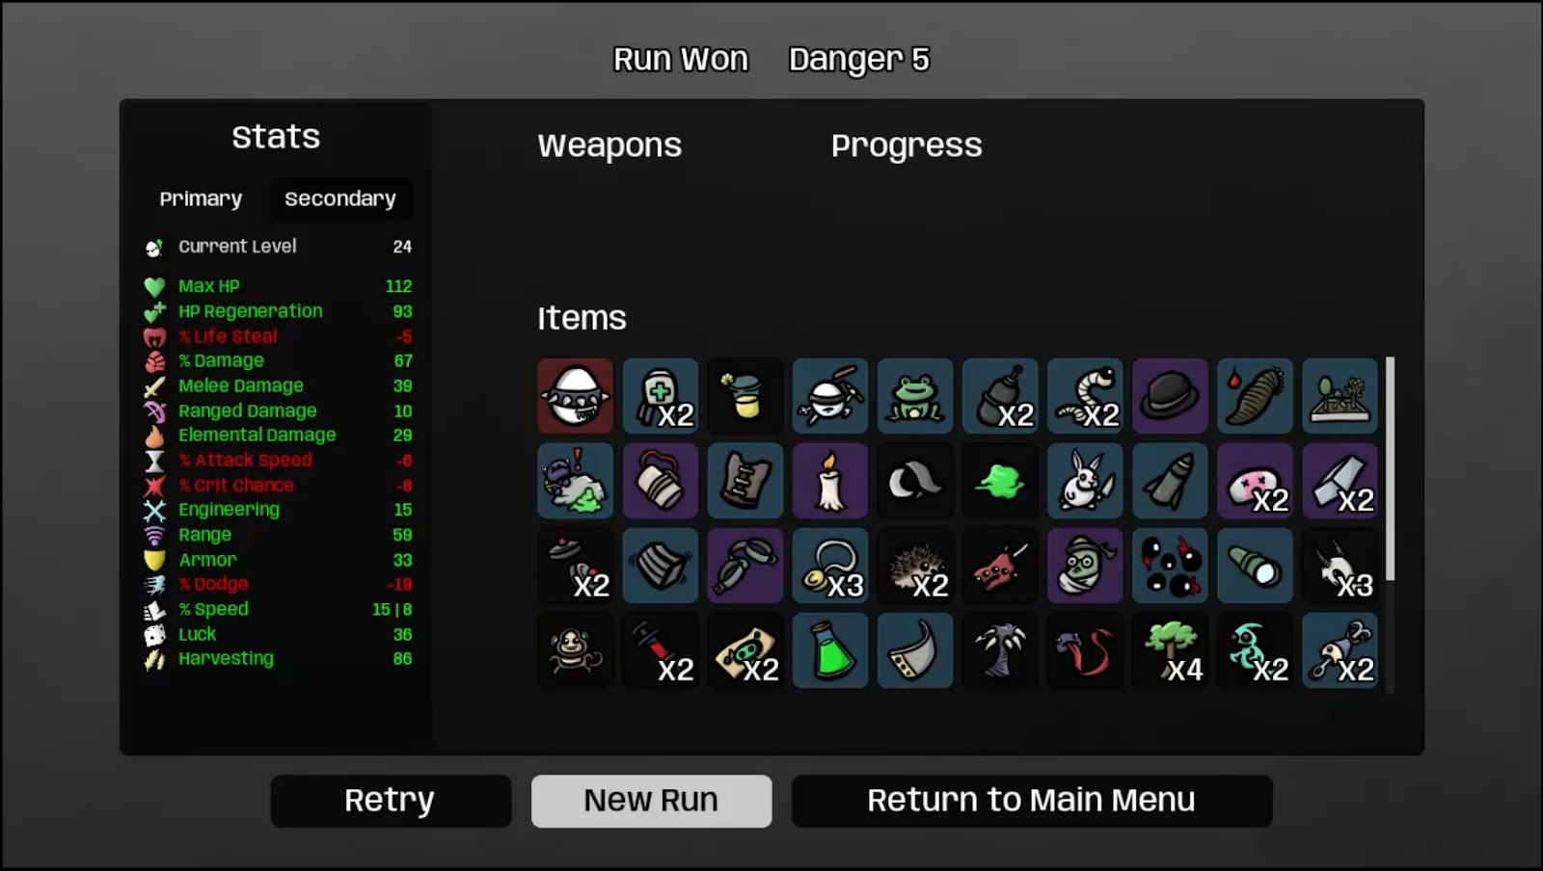Click the Retry button

point(391,801)
